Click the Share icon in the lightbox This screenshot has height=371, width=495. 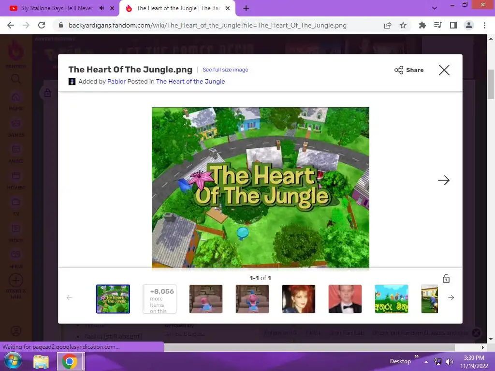click(x=399, y=70)
